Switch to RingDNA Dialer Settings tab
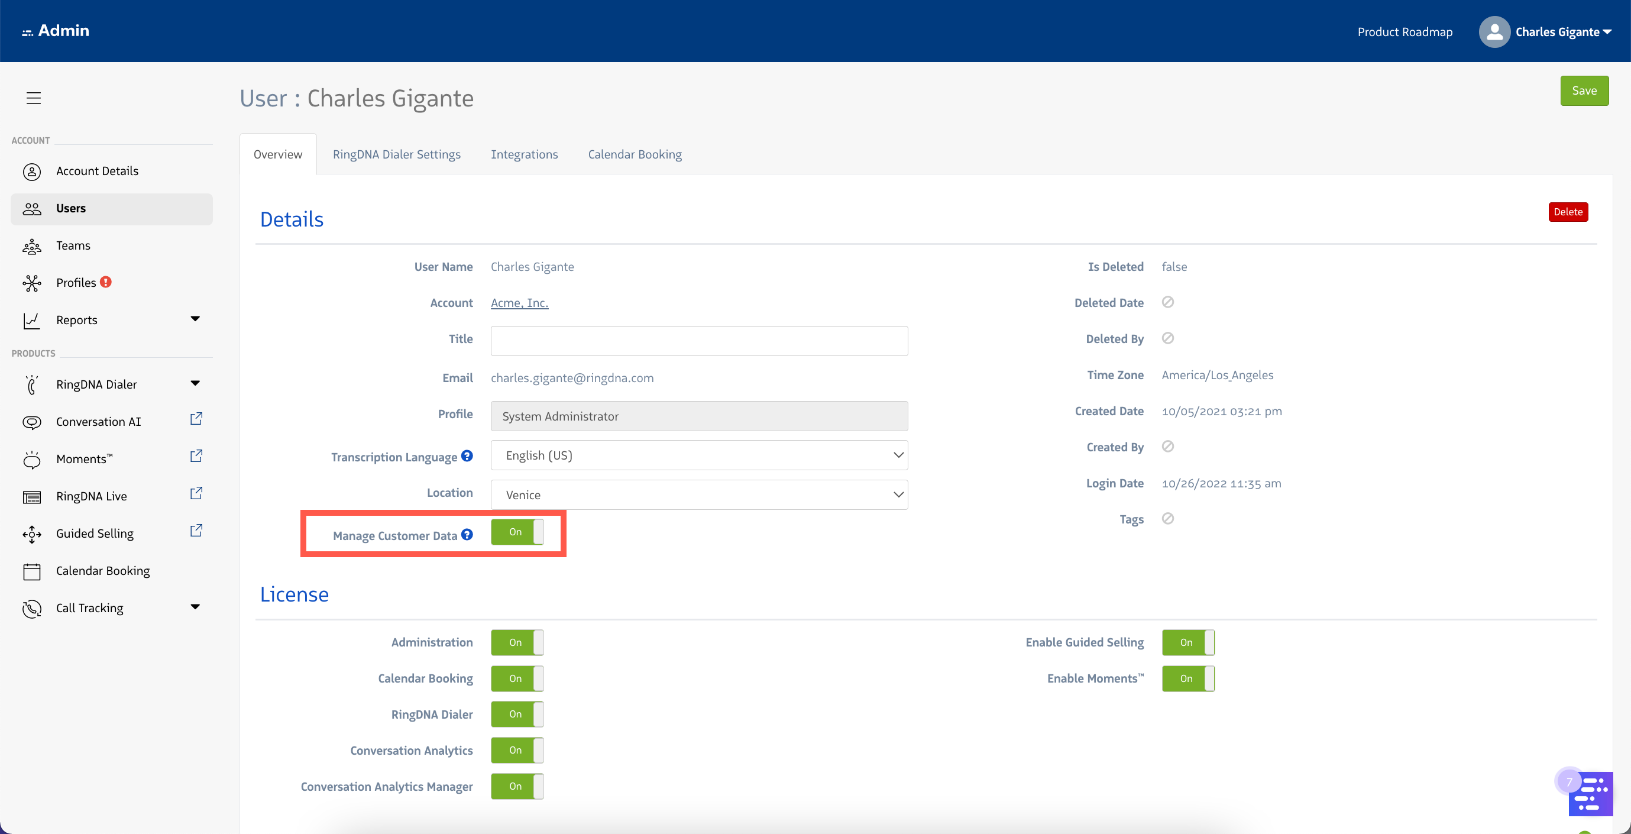This screenshot has width=1631, height=834. click(396, 154)
